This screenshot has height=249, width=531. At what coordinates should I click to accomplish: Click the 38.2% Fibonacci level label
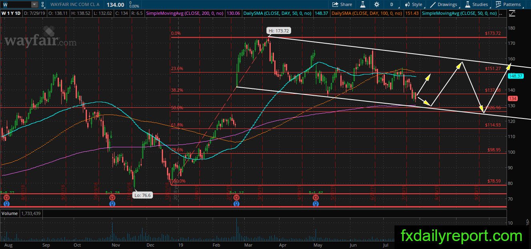[177, 90]
